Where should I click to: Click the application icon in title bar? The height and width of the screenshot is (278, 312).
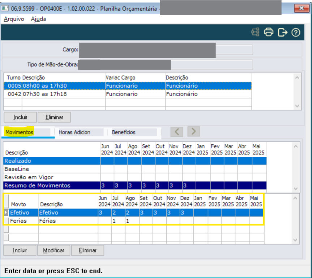point(5,9)
